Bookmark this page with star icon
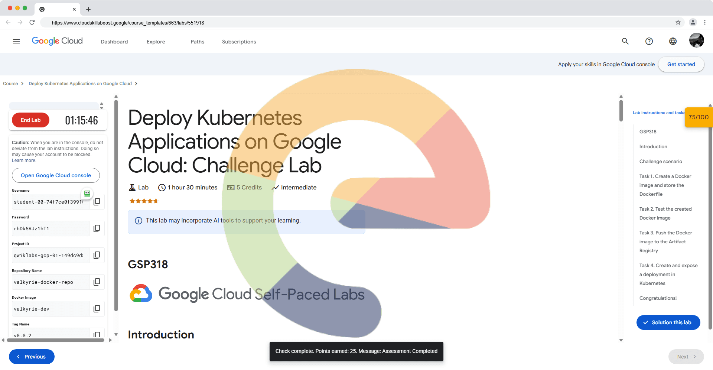Viewport: 713px width, 370px height. point(678,22)
